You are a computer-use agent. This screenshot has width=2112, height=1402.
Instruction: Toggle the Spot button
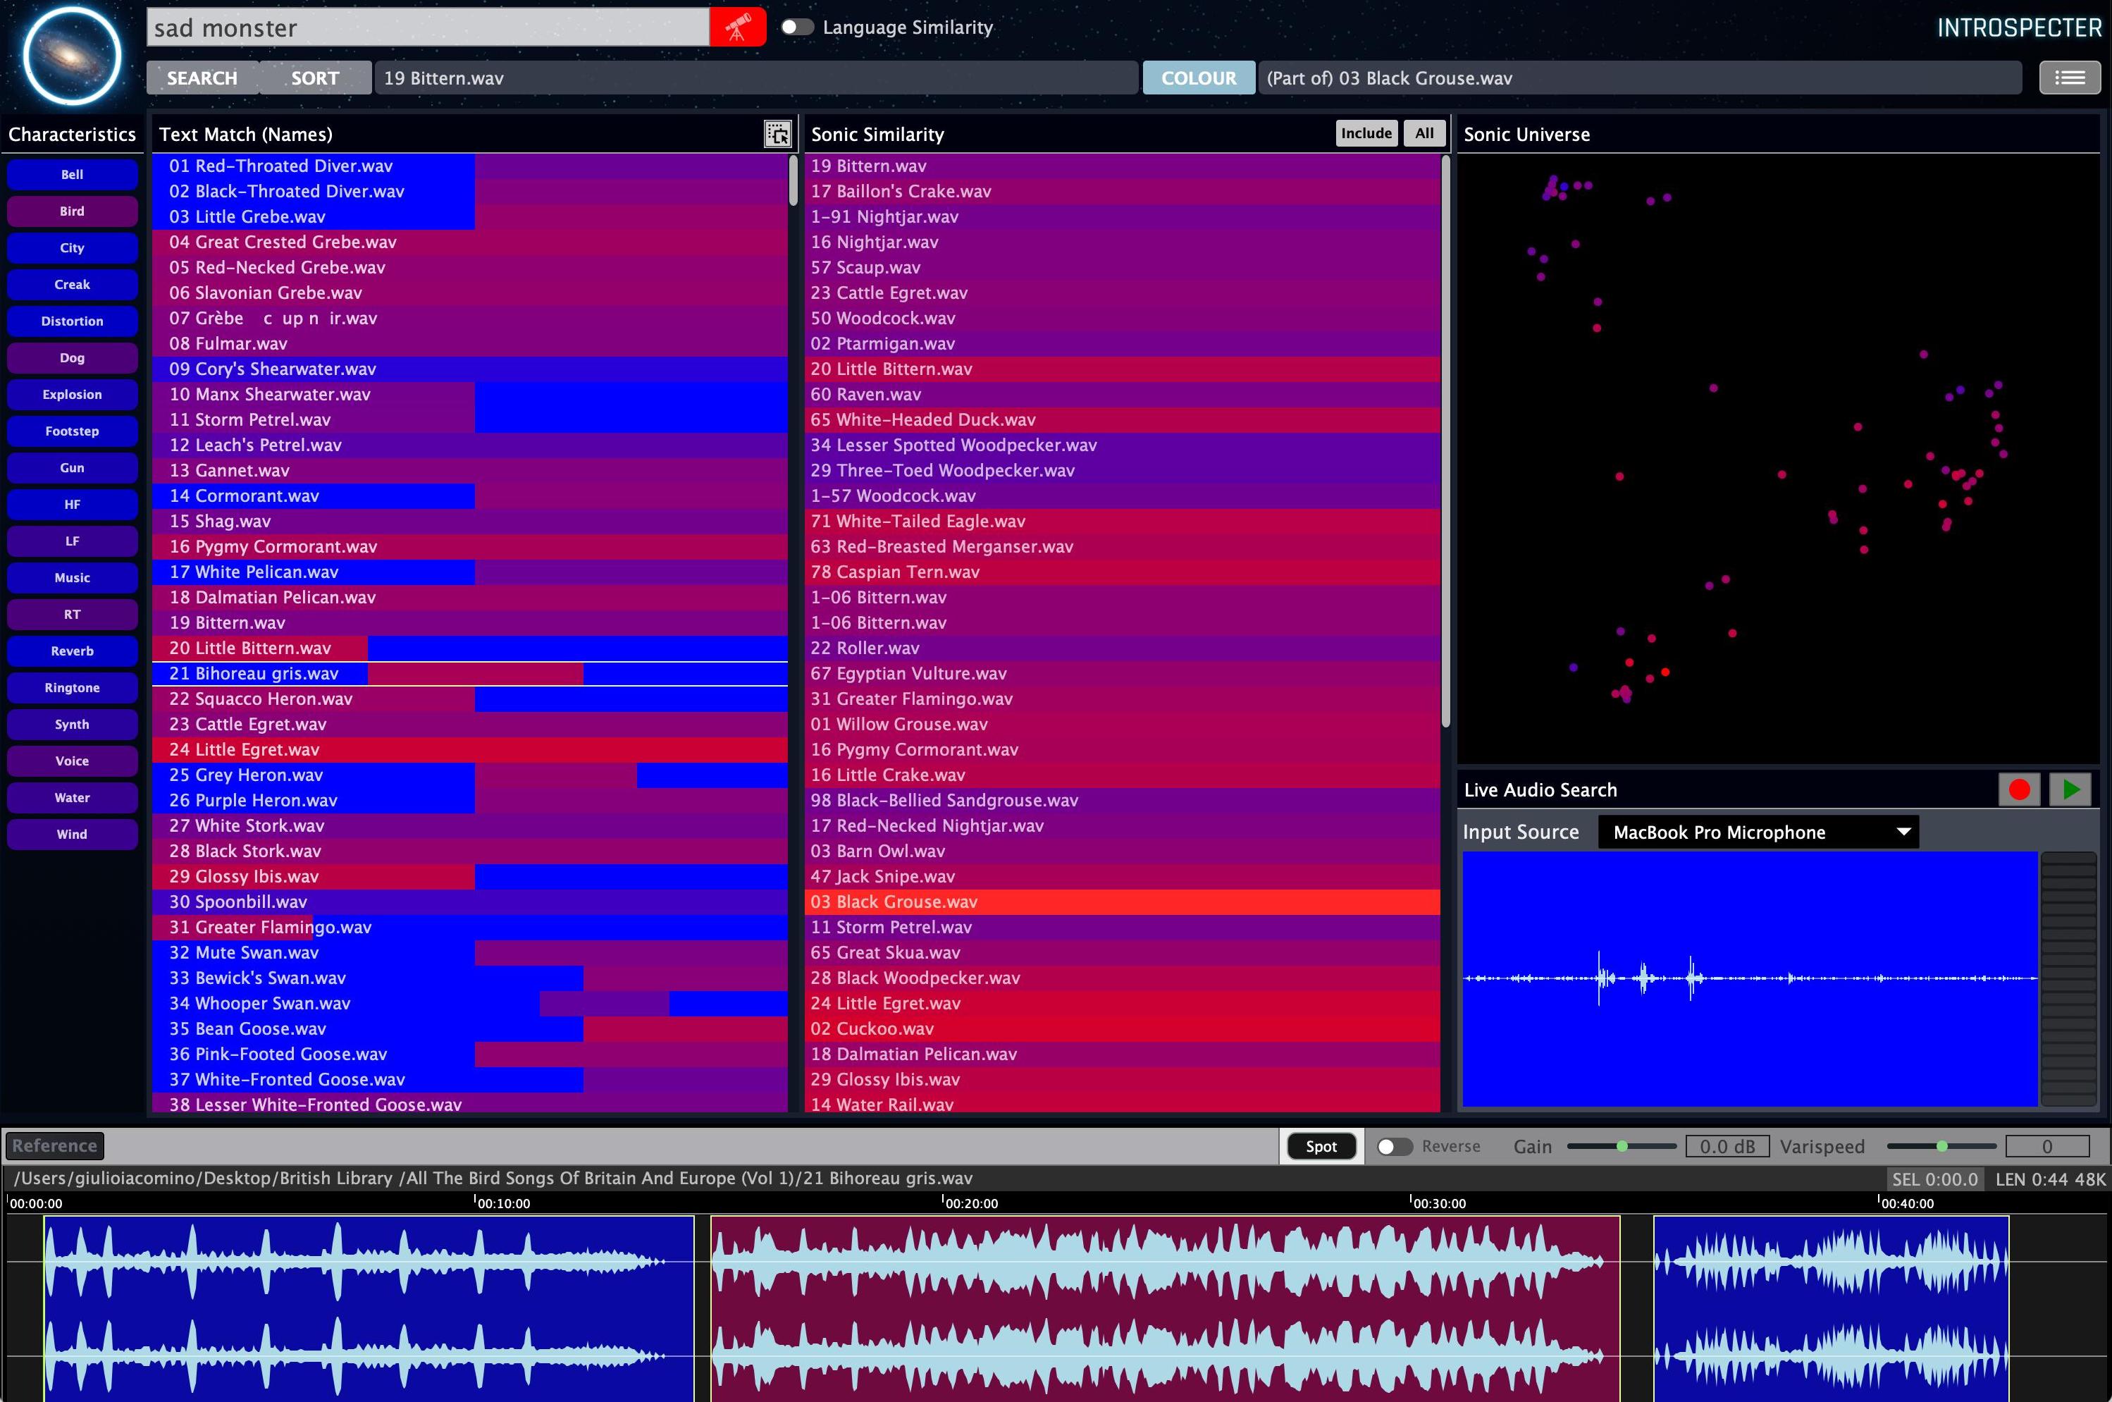pos(1321,1146)
